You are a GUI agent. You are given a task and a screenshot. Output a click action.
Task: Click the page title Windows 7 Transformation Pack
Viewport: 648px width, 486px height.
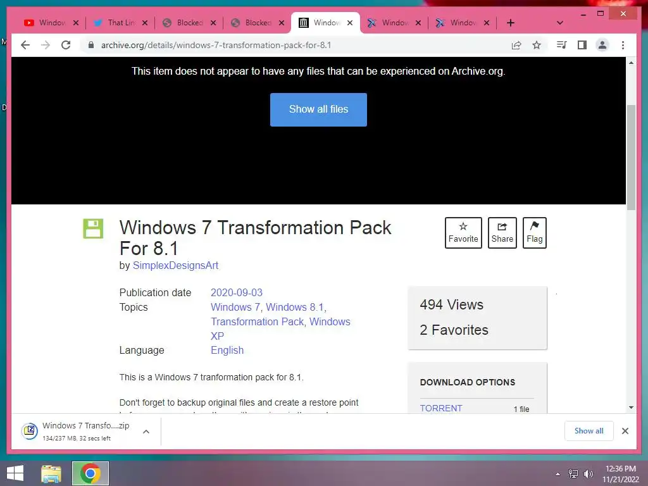click(255, 238)
